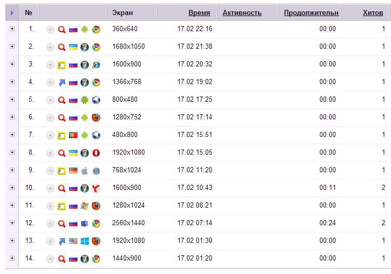
Task: Click the Windows 8 logo in row 13
Action: point(85,241)
